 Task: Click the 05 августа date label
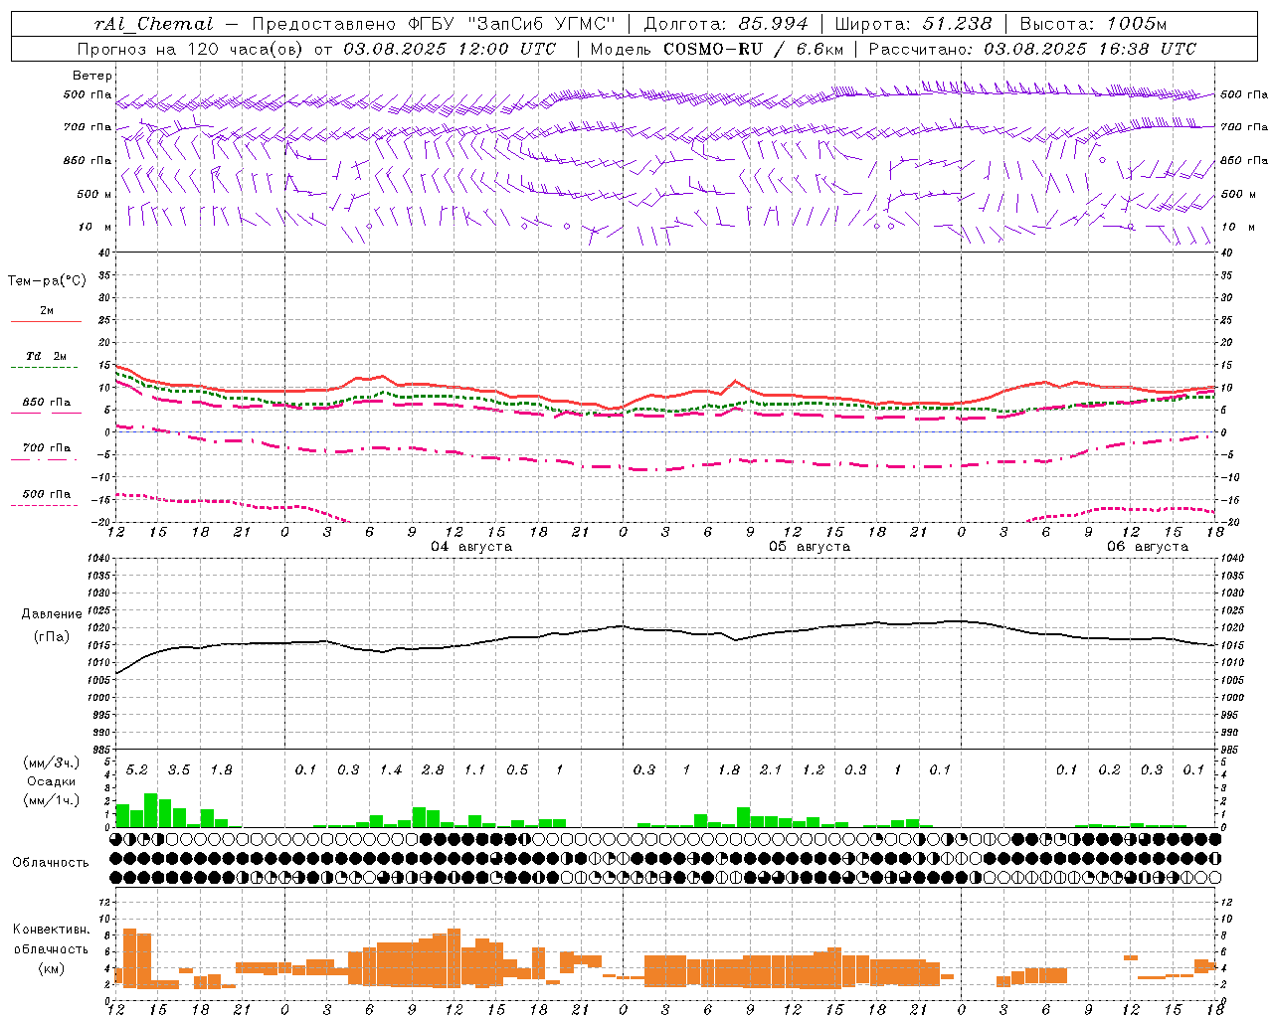[x=810, y=547]
